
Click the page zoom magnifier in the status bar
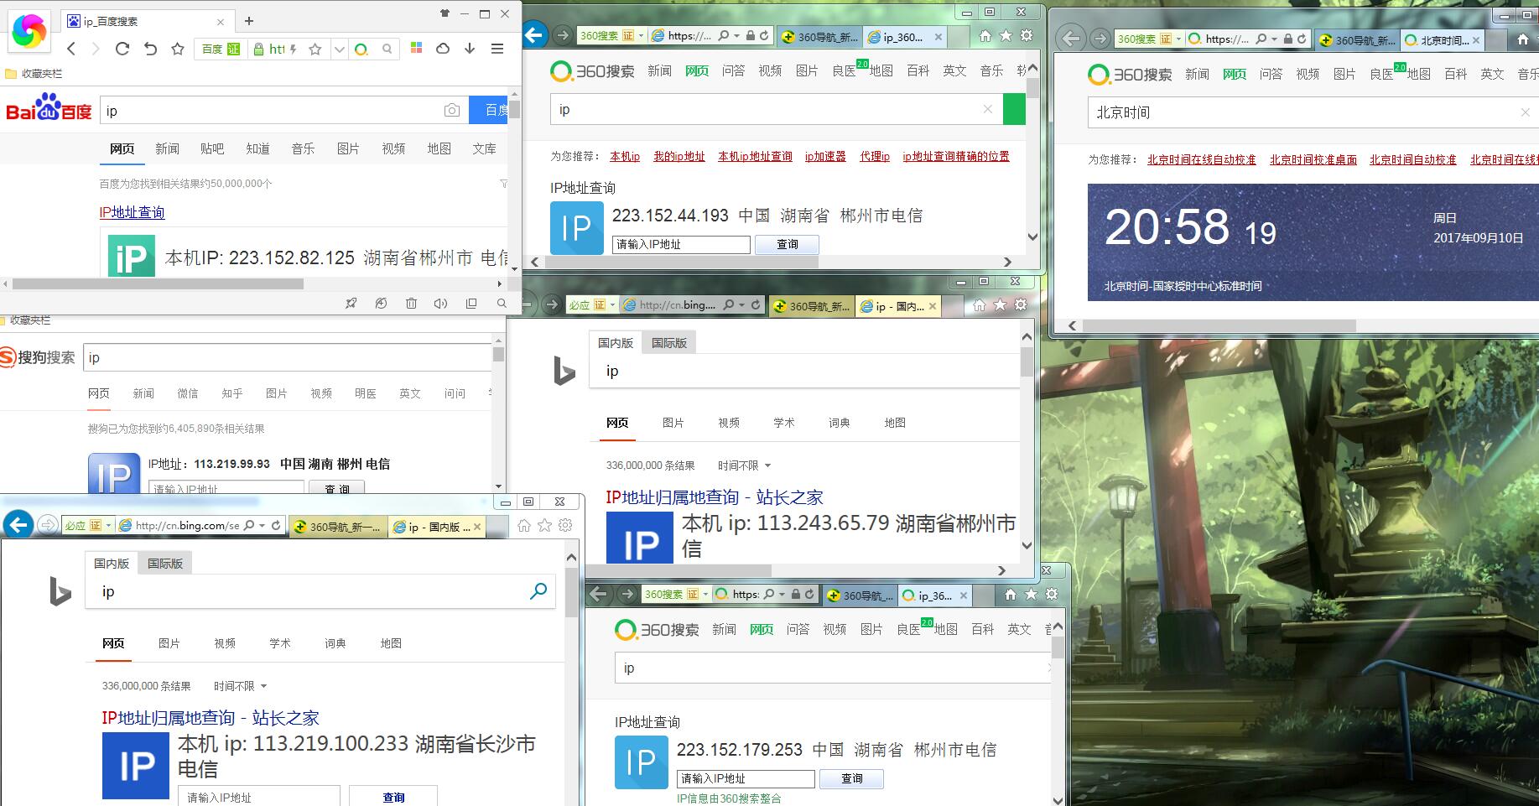click(502, 304)
